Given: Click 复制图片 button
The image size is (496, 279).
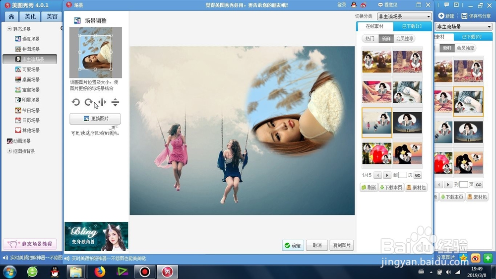Looking at the screenshot, I should pos(342,245).
